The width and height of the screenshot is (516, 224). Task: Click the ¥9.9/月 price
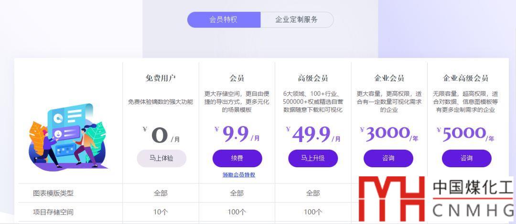pos(237,135)
